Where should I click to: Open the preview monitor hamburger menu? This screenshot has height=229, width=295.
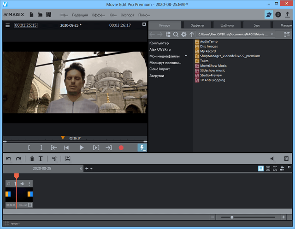point(7,25)
